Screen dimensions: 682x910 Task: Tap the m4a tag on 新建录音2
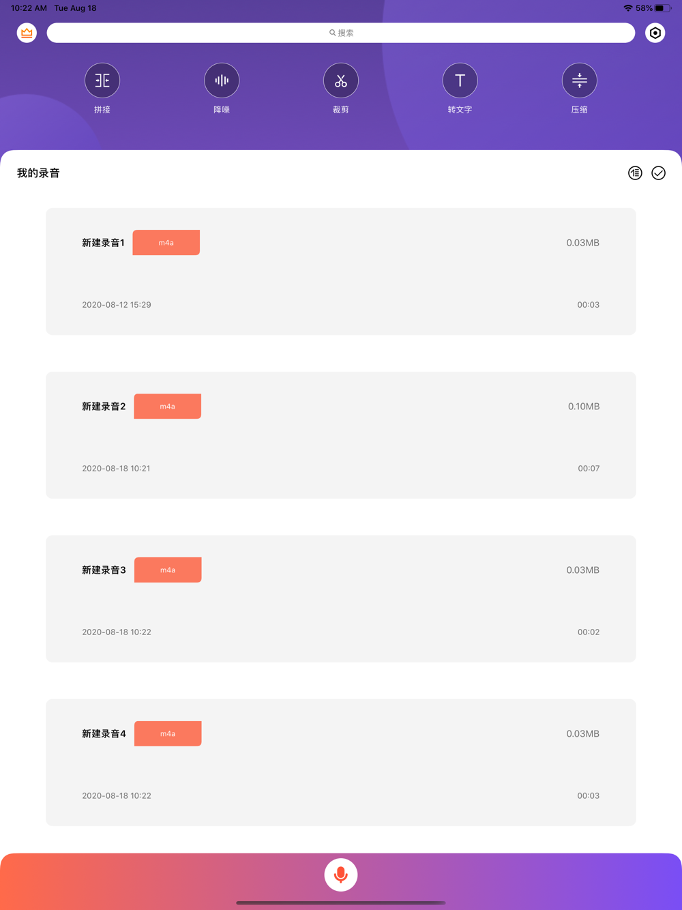(168, 407)
